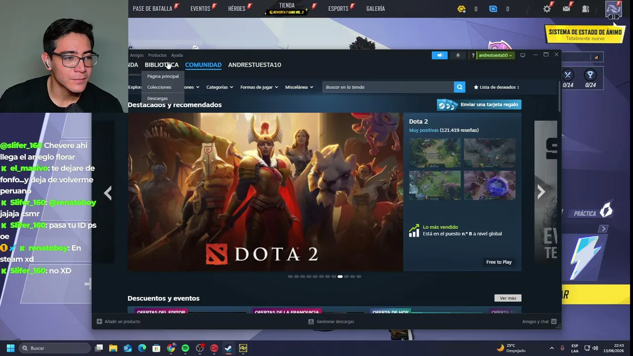Open the Categorías dropdown in the store
The image size is (633, 356).
pos(220,87)
